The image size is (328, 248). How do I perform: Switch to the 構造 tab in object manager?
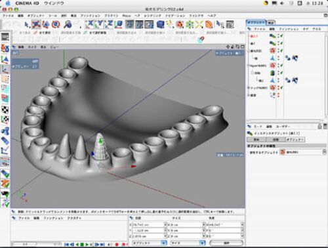pos(271,22)
